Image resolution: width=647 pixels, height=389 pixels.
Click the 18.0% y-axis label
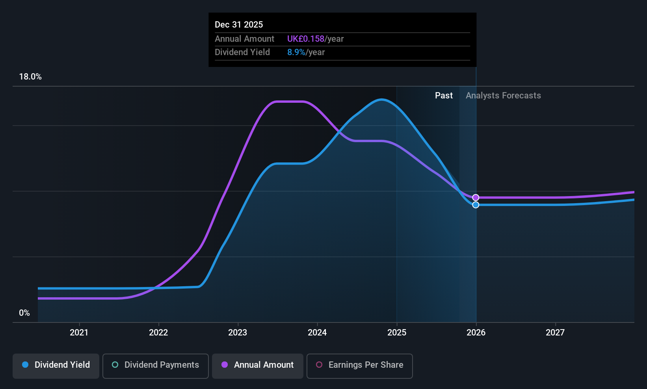point(30,77)
